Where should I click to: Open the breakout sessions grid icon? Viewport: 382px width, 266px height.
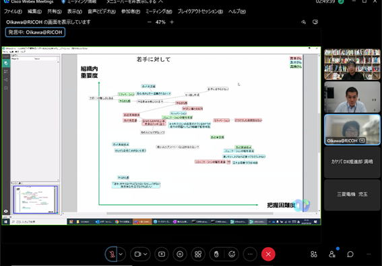tap(198, 254)
